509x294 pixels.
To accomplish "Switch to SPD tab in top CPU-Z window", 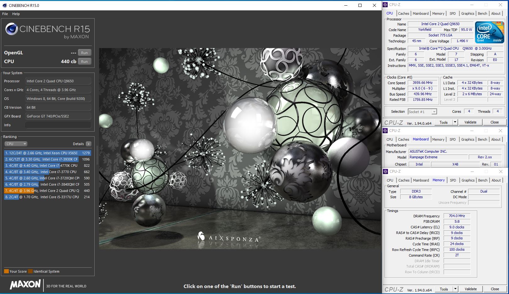I will [452, 14].
